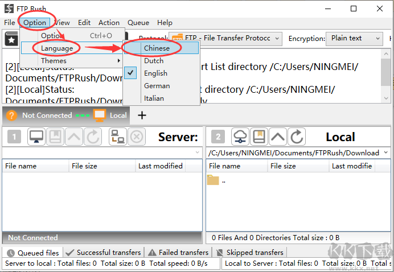Open the local pane bookmark icon
The height and width of the screenshot is (272, 394).
[259, 137]
